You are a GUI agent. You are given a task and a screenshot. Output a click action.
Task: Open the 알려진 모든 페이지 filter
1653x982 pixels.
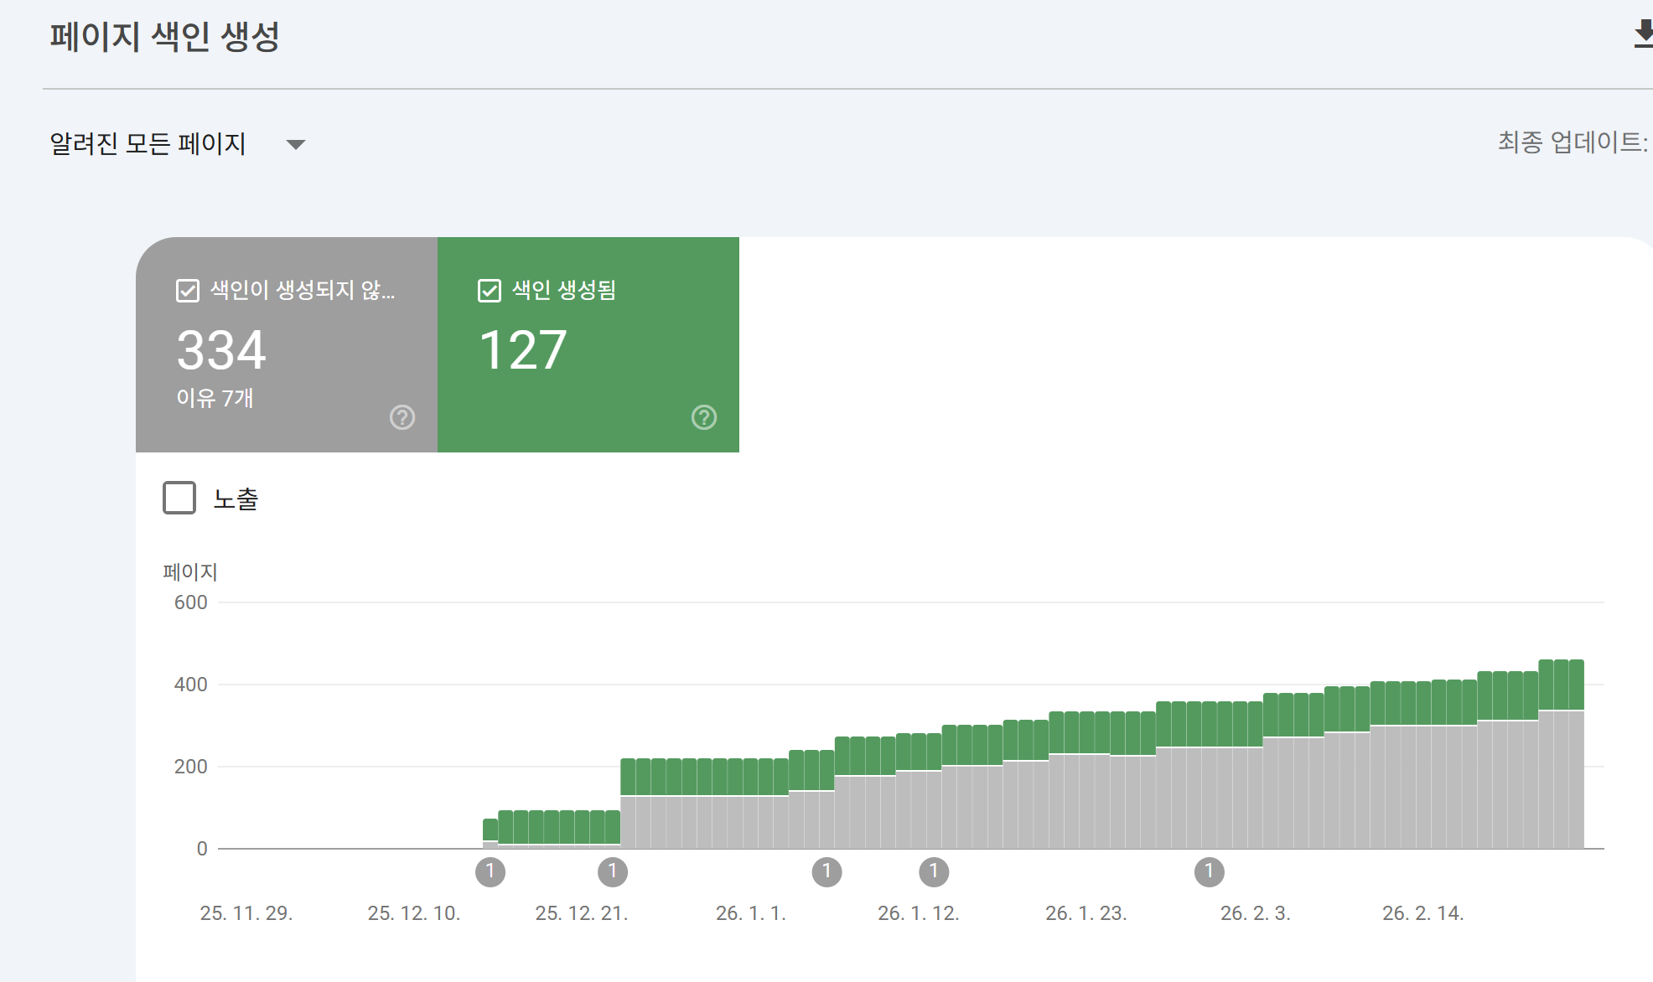click(x=148, y=144)
